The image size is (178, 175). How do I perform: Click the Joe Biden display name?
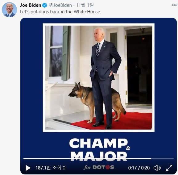[31, 5]
